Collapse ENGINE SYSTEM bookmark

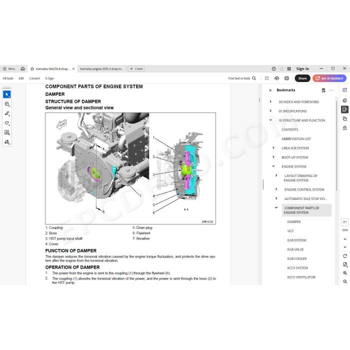[x=273, y=166]
